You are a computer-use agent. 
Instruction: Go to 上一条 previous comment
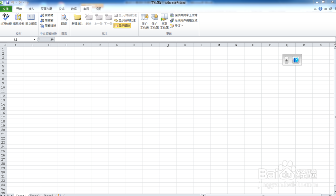pos(98,19)
